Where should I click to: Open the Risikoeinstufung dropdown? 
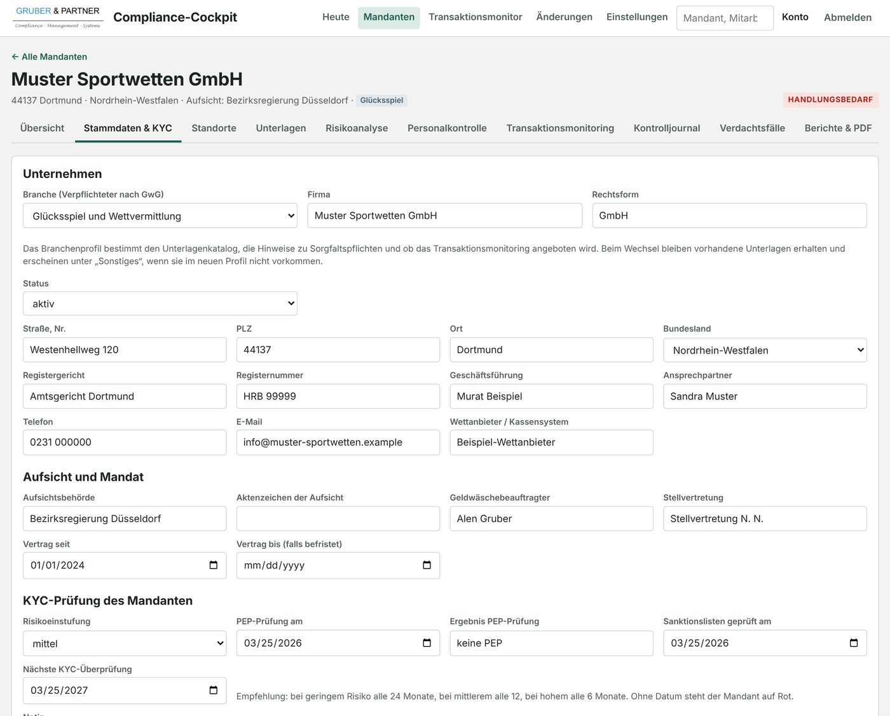(x=125, y=643)
